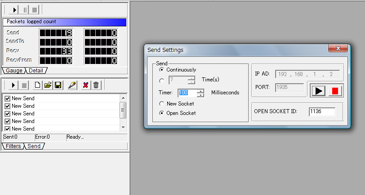The height and width of the screenshot is (195, 365).
Task: Select the Time(s) count radio button
Action: (162, 81)
